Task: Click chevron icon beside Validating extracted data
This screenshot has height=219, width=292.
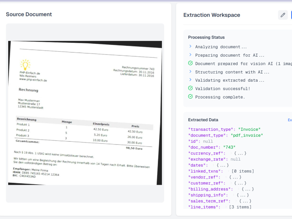Action: coord(190,80)
